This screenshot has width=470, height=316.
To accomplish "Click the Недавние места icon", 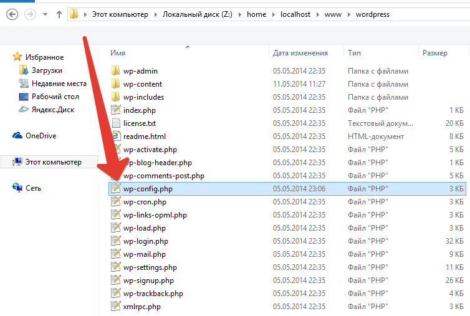I will 24,84.
